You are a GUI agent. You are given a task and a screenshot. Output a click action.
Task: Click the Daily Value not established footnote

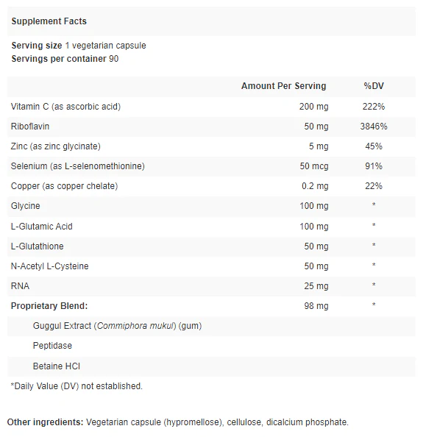click(77, 386)
